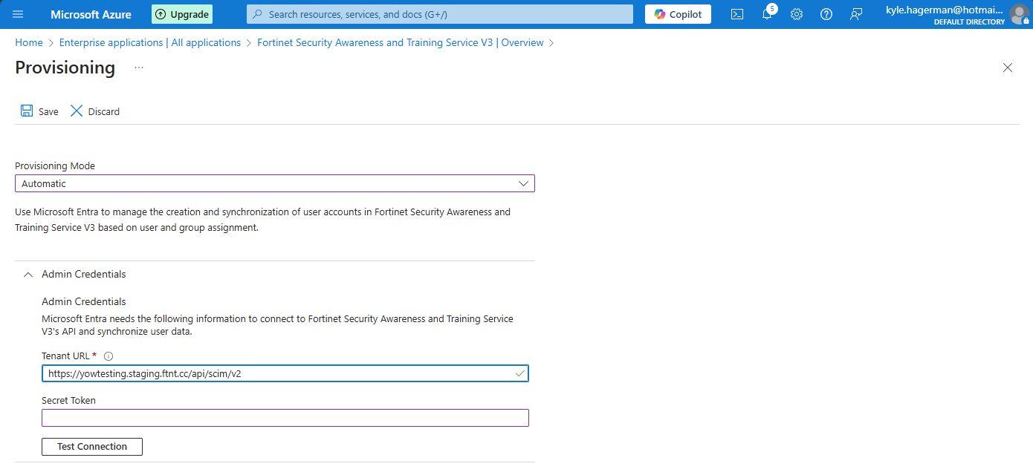Click the 'DEFAULT DIRECTORY' text
Viewport: 1033px width, 475px height.
[969, 22]
